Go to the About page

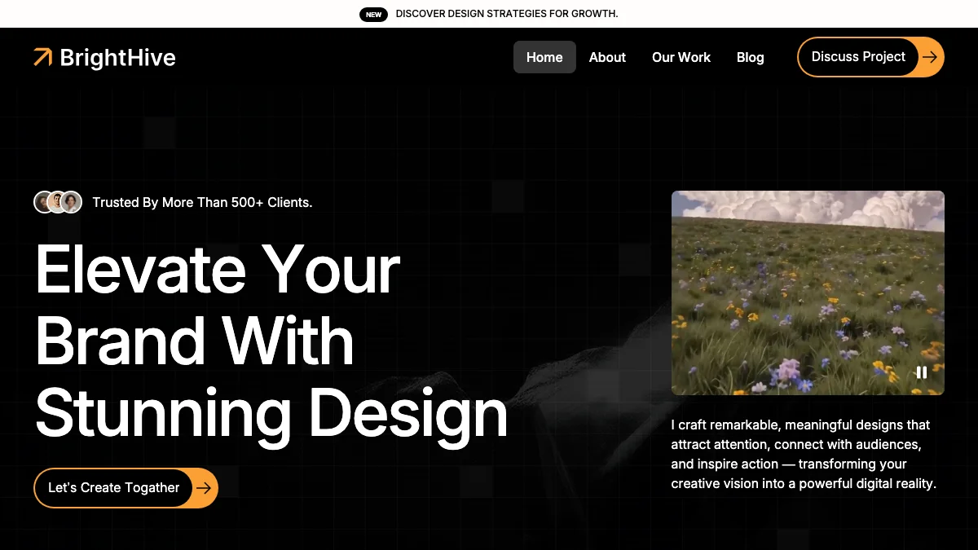click(x=607, y=57)
